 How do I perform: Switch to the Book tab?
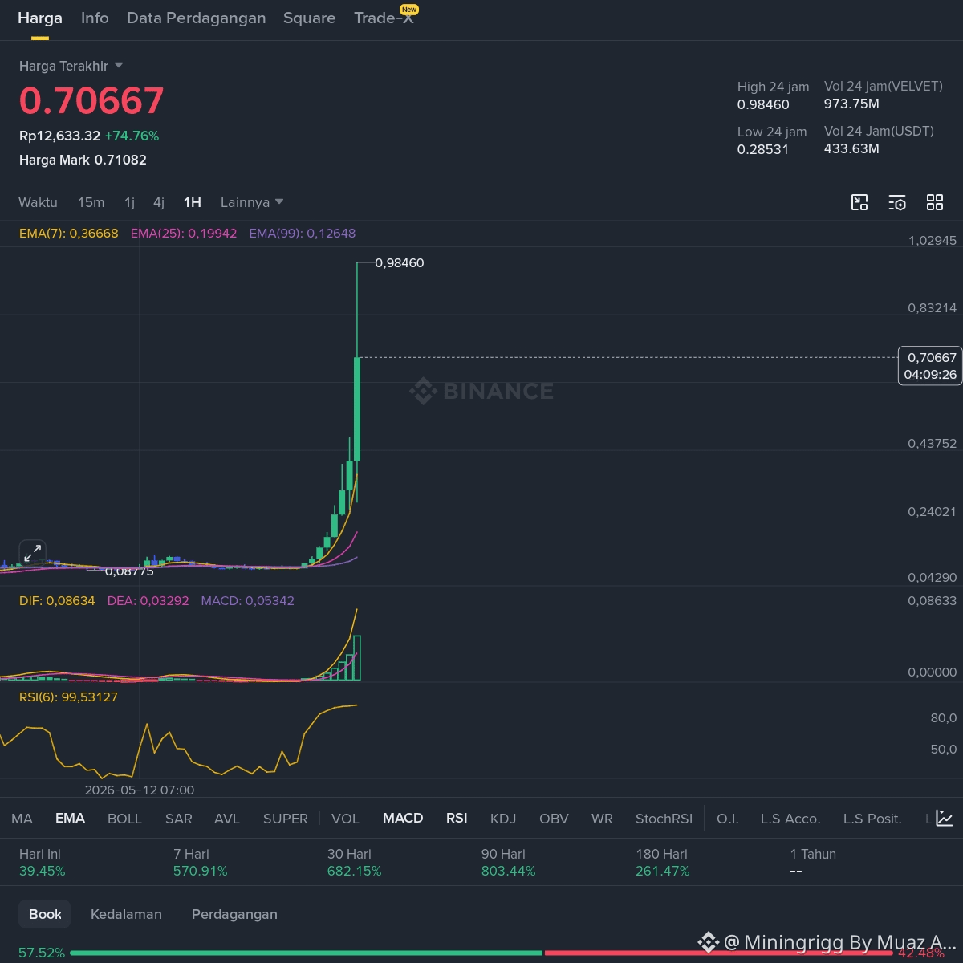click(x=45, y=914)
